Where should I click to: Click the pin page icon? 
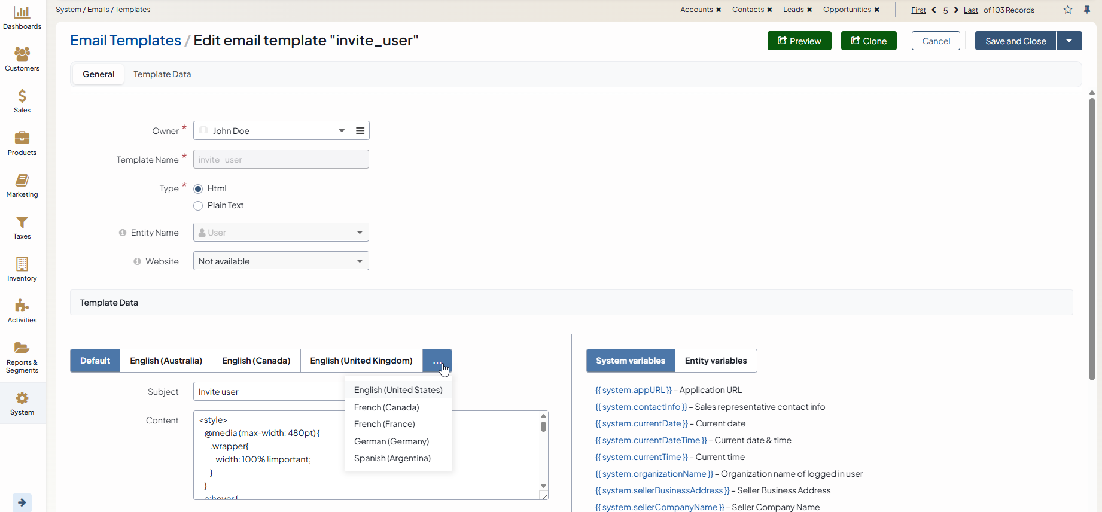pos(1087,10)
